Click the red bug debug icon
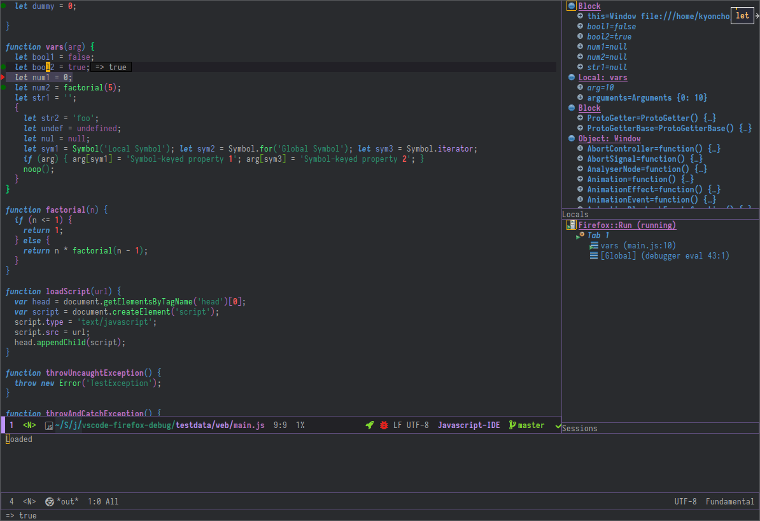760x521 pixels. pyautogui.click(x=384, y=425)
